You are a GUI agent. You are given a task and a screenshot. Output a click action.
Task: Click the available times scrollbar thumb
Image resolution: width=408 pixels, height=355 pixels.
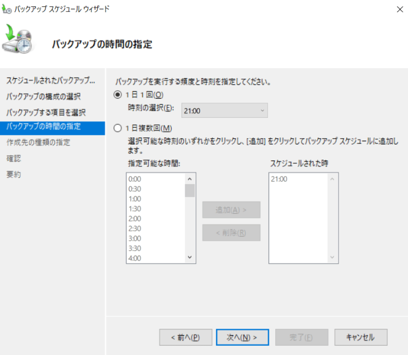point(190,191)
